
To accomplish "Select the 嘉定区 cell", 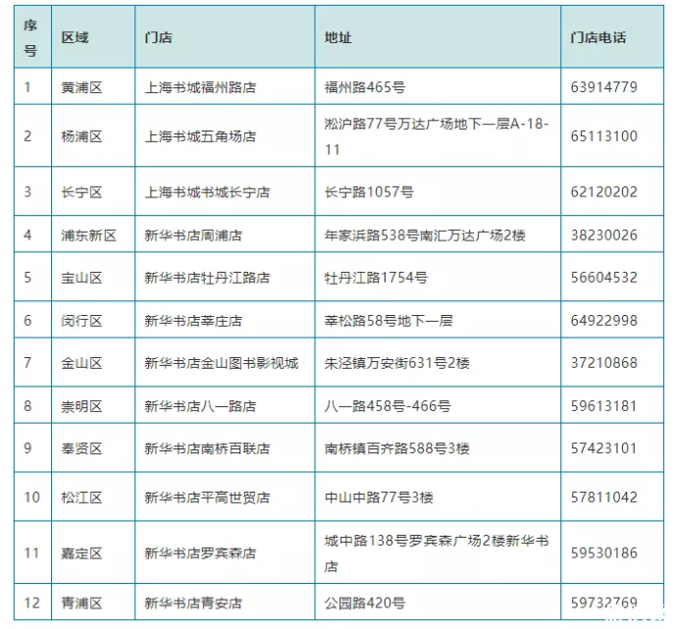I will pyautogui.click(x=93, y=552).
